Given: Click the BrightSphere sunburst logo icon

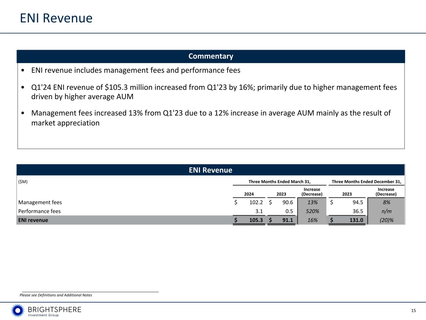Looking at the screenshot, I should coord(18,310).
